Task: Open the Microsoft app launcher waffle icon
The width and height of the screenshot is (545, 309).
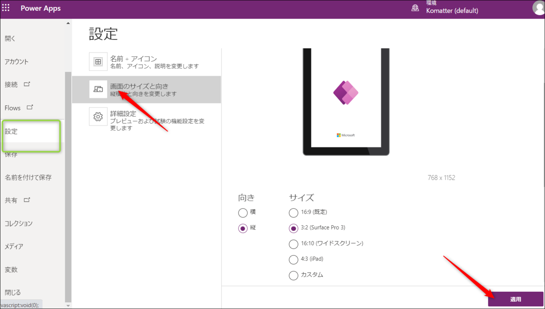Action: [x=6, y=8]
